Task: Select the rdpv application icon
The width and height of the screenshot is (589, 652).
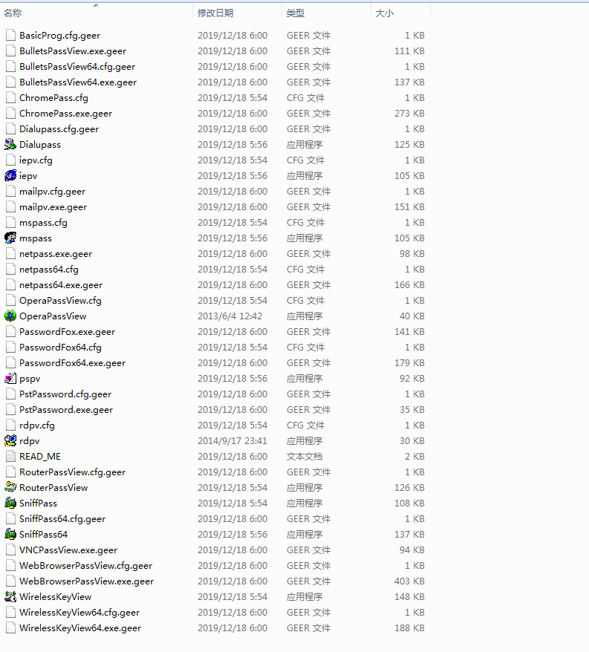Action: pyautogui.click(x=10, y=441)
